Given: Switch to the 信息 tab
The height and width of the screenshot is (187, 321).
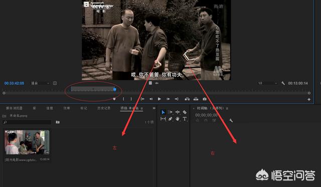Looking at the screenshot, I should 50,108.
